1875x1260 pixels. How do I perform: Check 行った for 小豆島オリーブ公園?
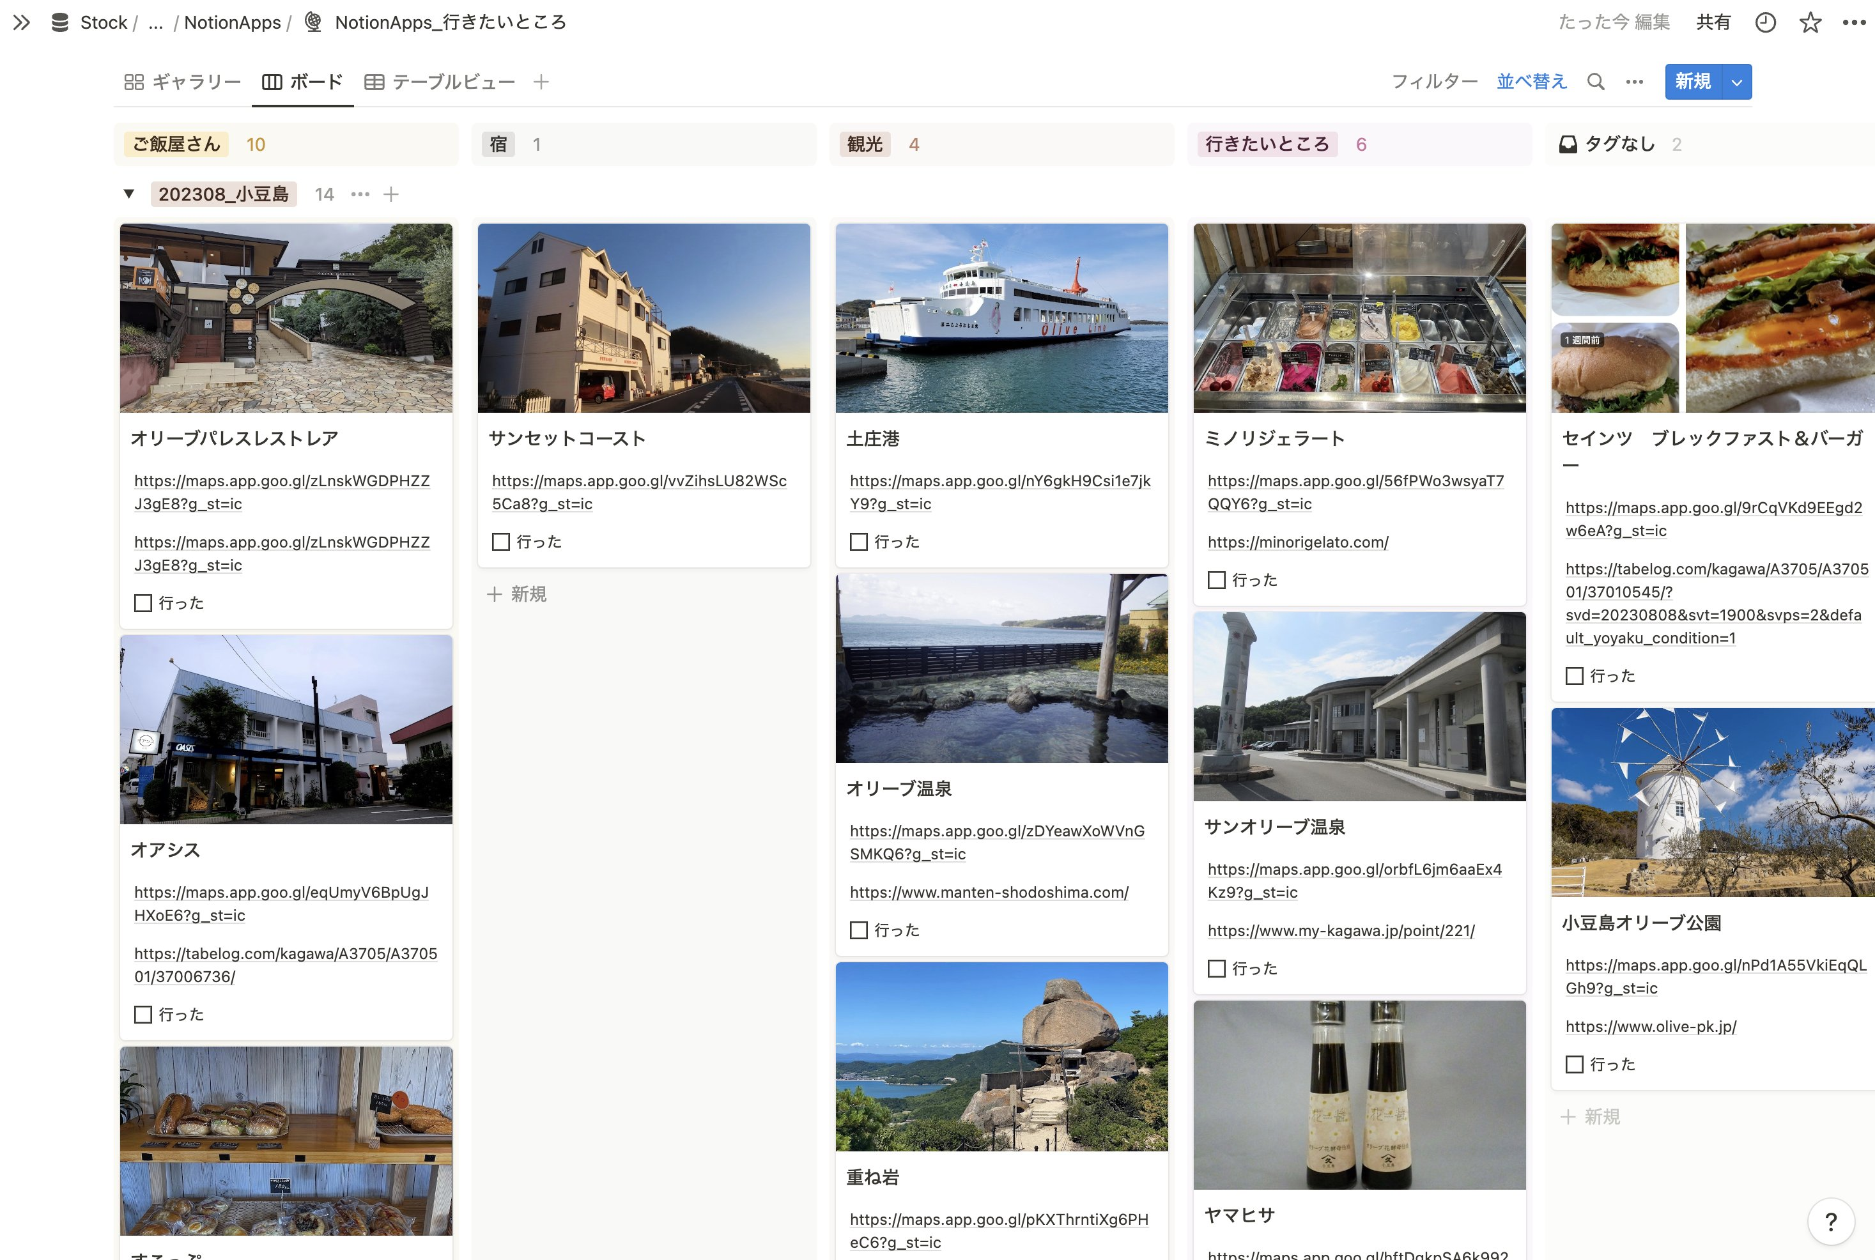click(x=1575, y=1064)
